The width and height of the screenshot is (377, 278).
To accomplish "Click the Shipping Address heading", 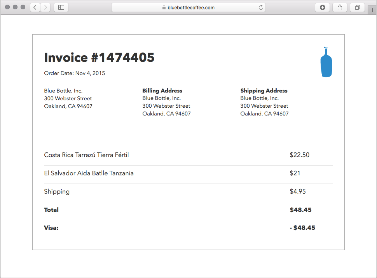I will (264, 91).
